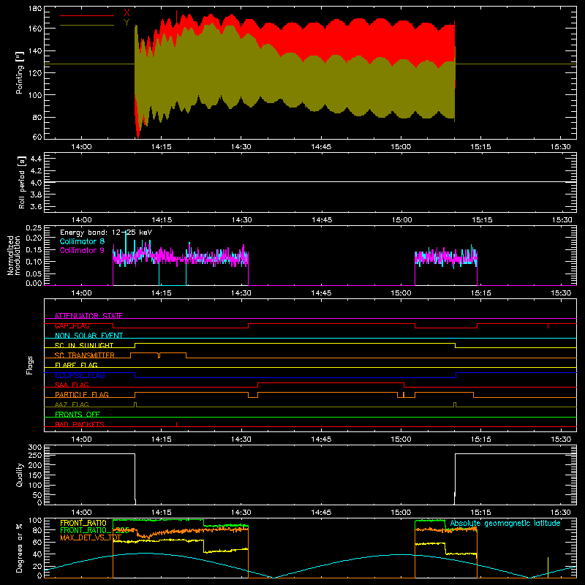Select the yellow FRONT_RATIO legend label
This screenshot has height=585, width=585.
(83, 523)
